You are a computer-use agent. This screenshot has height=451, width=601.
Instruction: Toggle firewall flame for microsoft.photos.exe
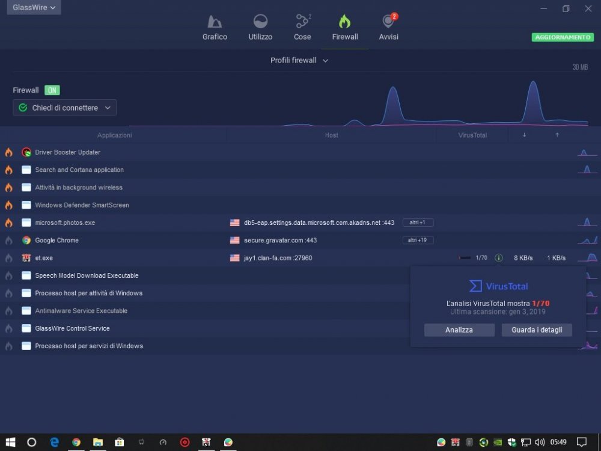9,223
